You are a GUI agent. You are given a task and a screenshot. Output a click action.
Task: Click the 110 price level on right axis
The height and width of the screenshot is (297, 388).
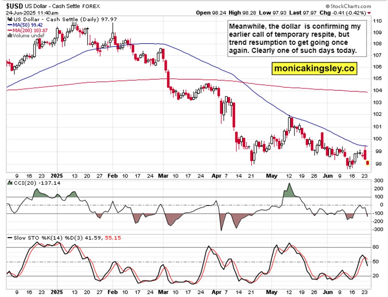pos(377,21)
